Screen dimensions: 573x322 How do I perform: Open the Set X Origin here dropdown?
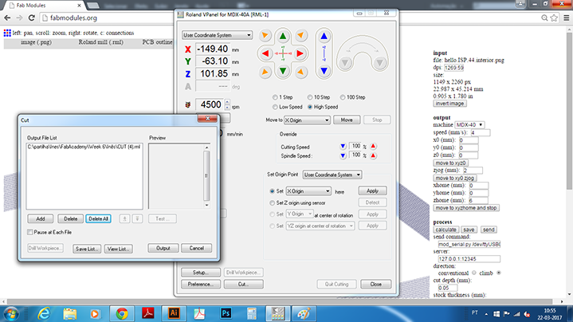308,191
